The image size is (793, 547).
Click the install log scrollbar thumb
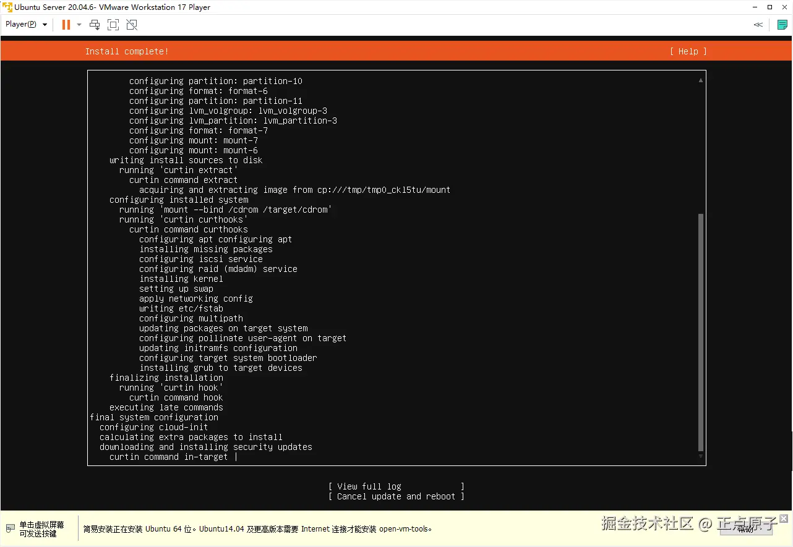(701, 333)
